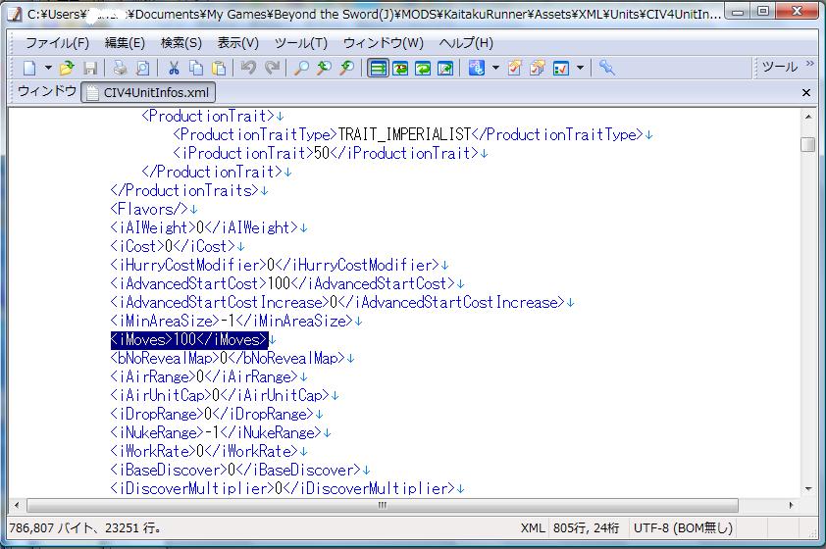The height and width of the screenshot is (549, 826).
Task: Open properties for current configuration icon
Action: click(x=514, y=68)
